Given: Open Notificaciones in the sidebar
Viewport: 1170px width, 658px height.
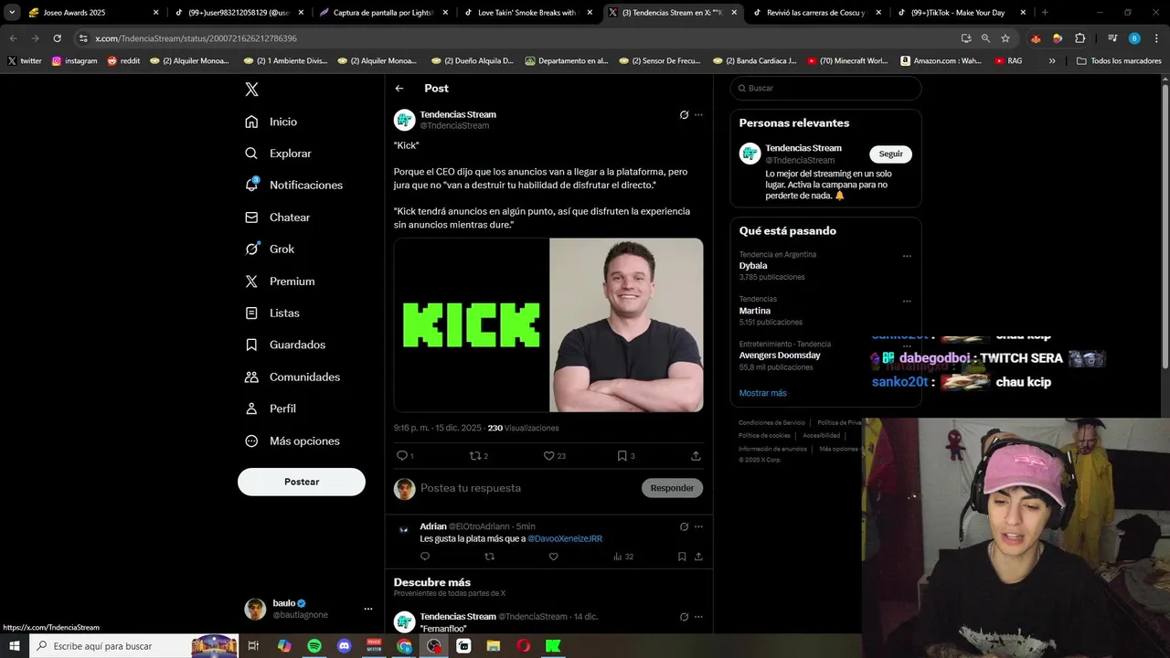Looking at the screenshot, I should coord(294,185).
